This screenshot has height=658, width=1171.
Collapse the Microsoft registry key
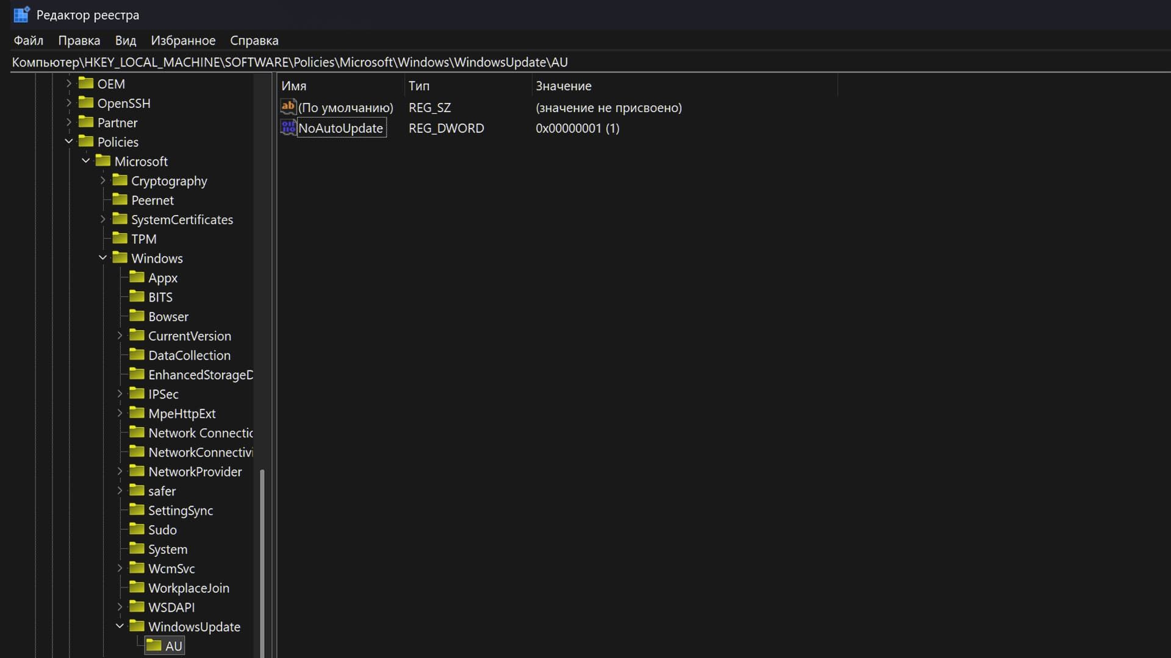(x=86, y=161)
